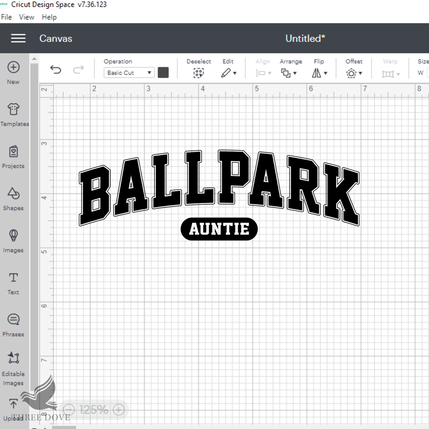Image resolution: width=429 pixels, height=429 pixels.
Task: Click the Operation label
Action: pos(118,61)
